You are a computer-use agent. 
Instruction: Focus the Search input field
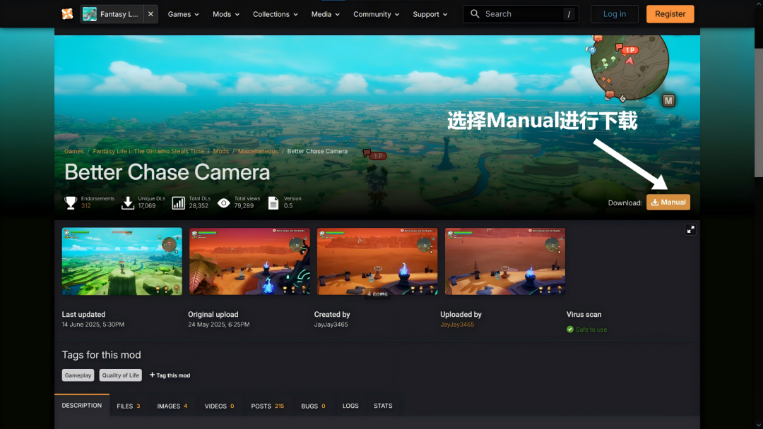tap(521, 14)
